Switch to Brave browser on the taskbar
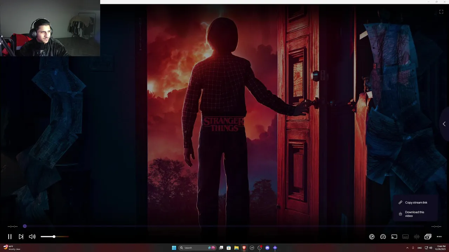Image resolution: width=449 pixels, height=252 pixels. (244, 248)
